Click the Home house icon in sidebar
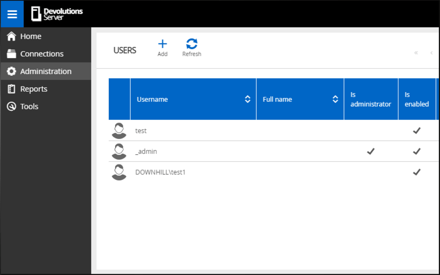The height and width of the screenshot is (275, 440). 12,36
